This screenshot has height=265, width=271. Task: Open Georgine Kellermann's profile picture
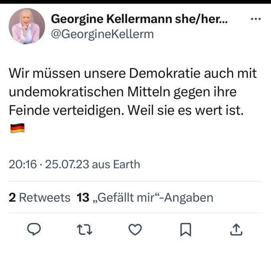(26, 26)
